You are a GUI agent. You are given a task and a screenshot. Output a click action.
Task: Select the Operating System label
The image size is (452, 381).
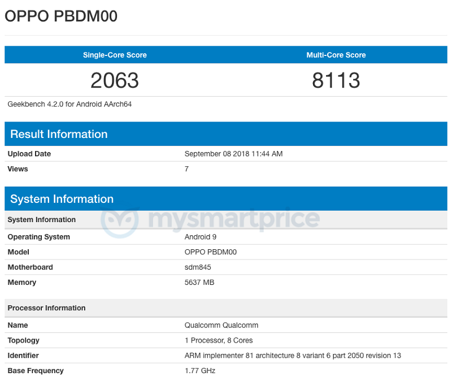[38, 237]
